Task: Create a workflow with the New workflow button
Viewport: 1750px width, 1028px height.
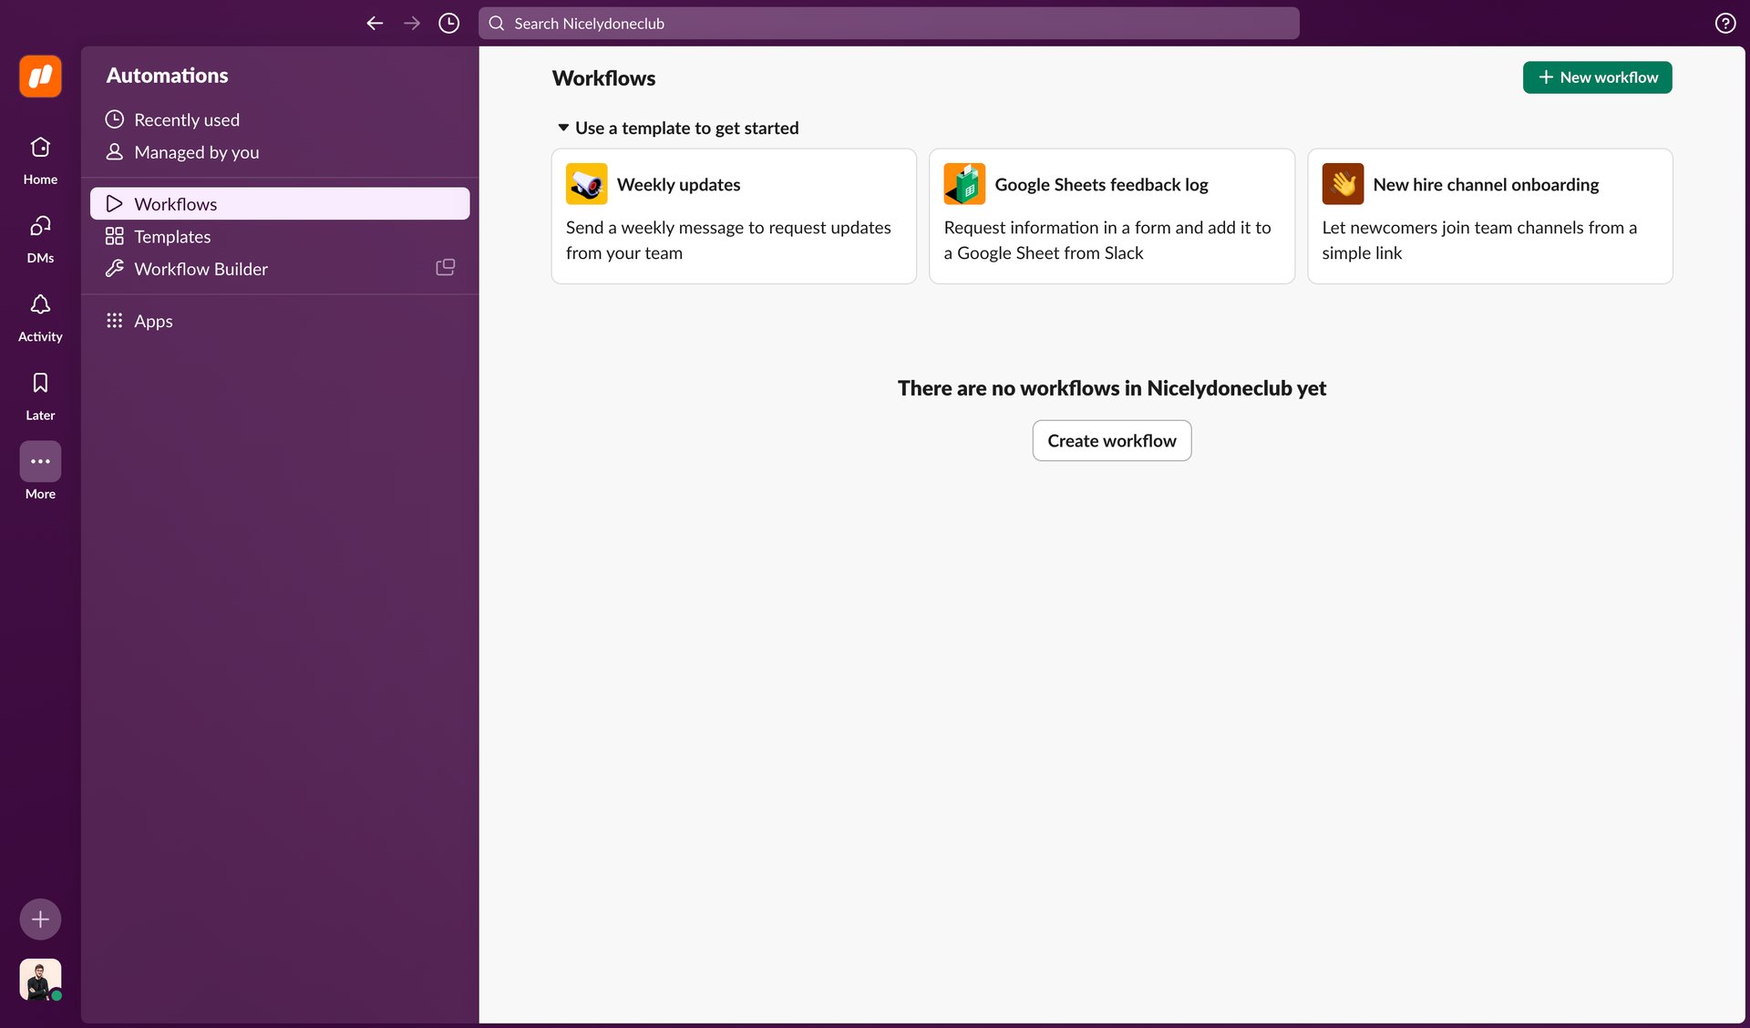Action: click(x=1597, y=77)
